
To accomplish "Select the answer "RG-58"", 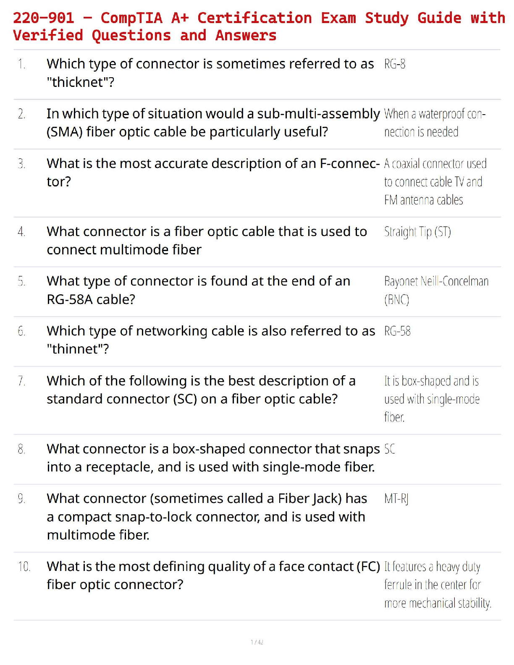I will (x=397, y=331).
